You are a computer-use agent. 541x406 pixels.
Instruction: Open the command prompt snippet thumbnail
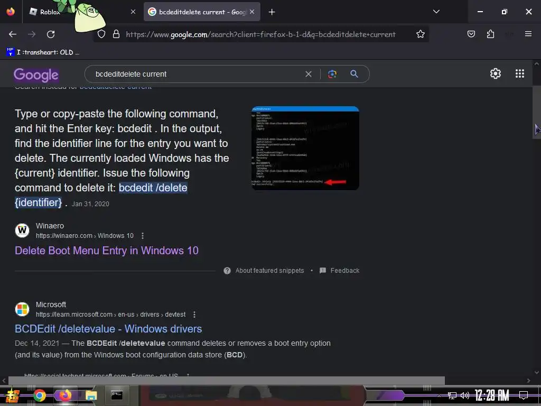[305, 149]
